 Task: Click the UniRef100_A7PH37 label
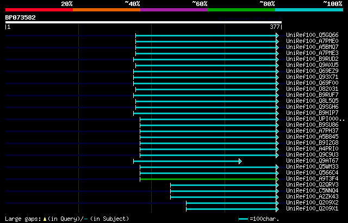tap(312, 131)
